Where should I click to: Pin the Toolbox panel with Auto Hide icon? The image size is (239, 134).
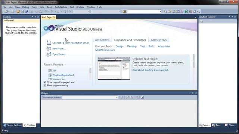35,17
